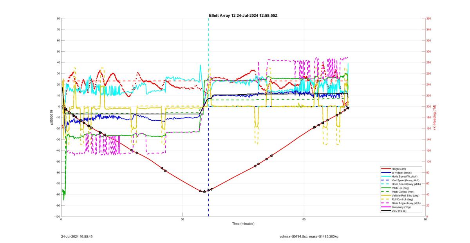Click the red line swatch beside 'Height (3m)'

coord(386,169)
